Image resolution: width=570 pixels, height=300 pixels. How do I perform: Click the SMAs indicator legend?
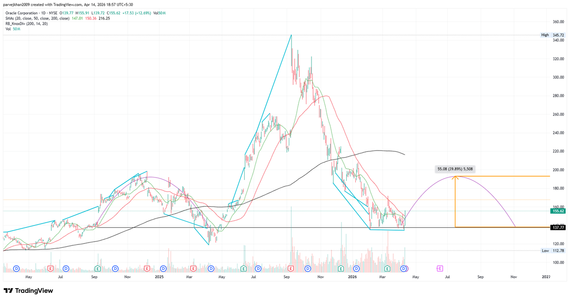click(x=37, y=19)
